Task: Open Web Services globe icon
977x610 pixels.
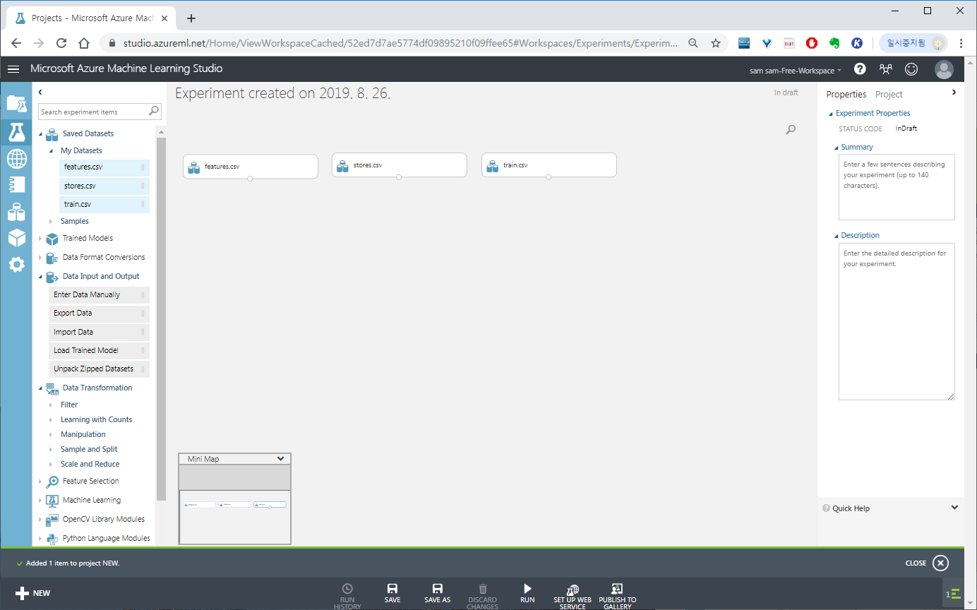Action: pos(16,159)
